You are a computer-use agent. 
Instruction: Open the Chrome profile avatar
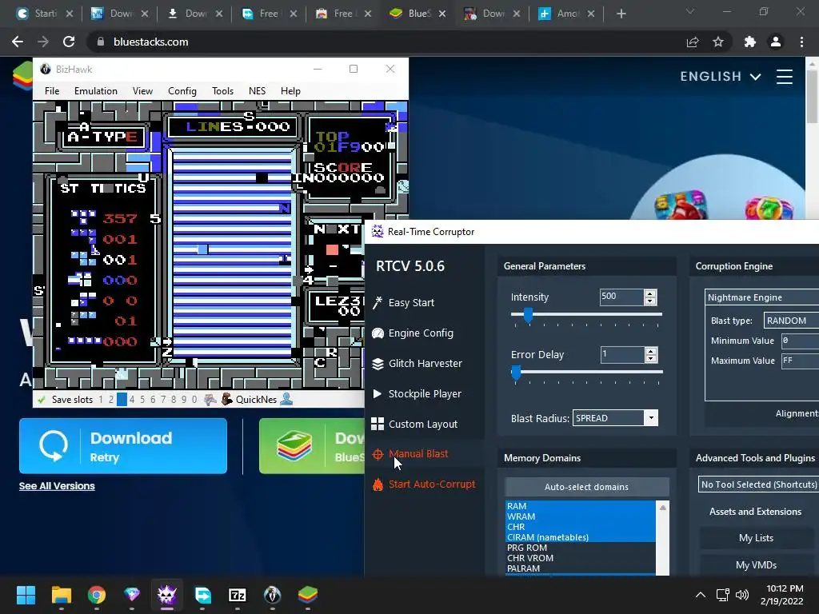pyautogui.click(x=776, y=42)
